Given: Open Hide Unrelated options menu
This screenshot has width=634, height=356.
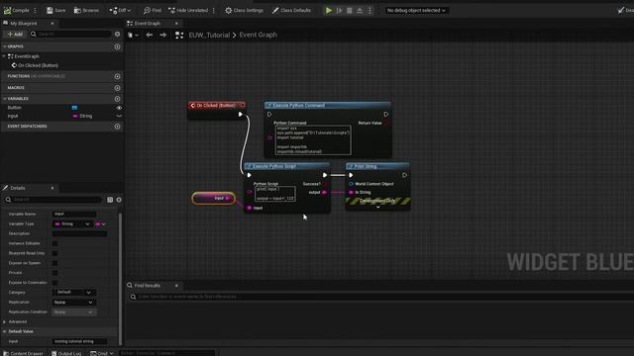Looking at the screenshot, I should pos(214,10).
